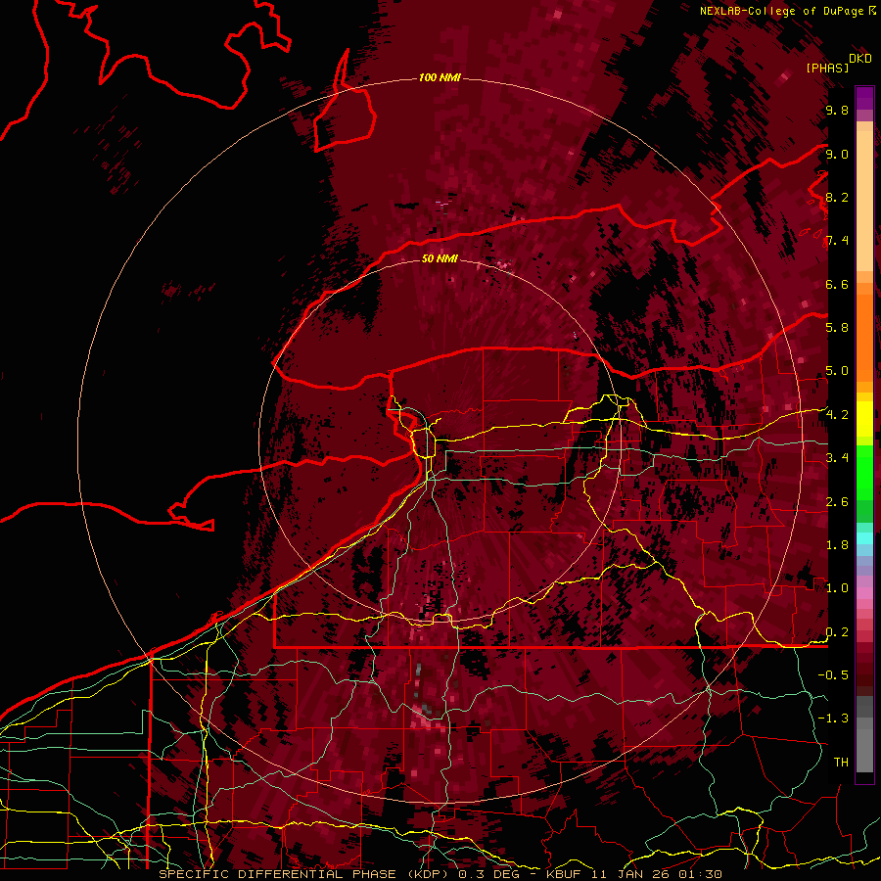Click the 6.6 scale value

[837, 284]
